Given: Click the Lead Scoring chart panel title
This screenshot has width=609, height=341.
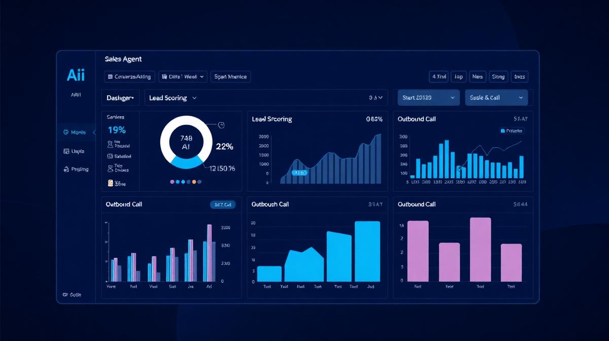Looking at the screenshot, I should (x=272, y=119).
